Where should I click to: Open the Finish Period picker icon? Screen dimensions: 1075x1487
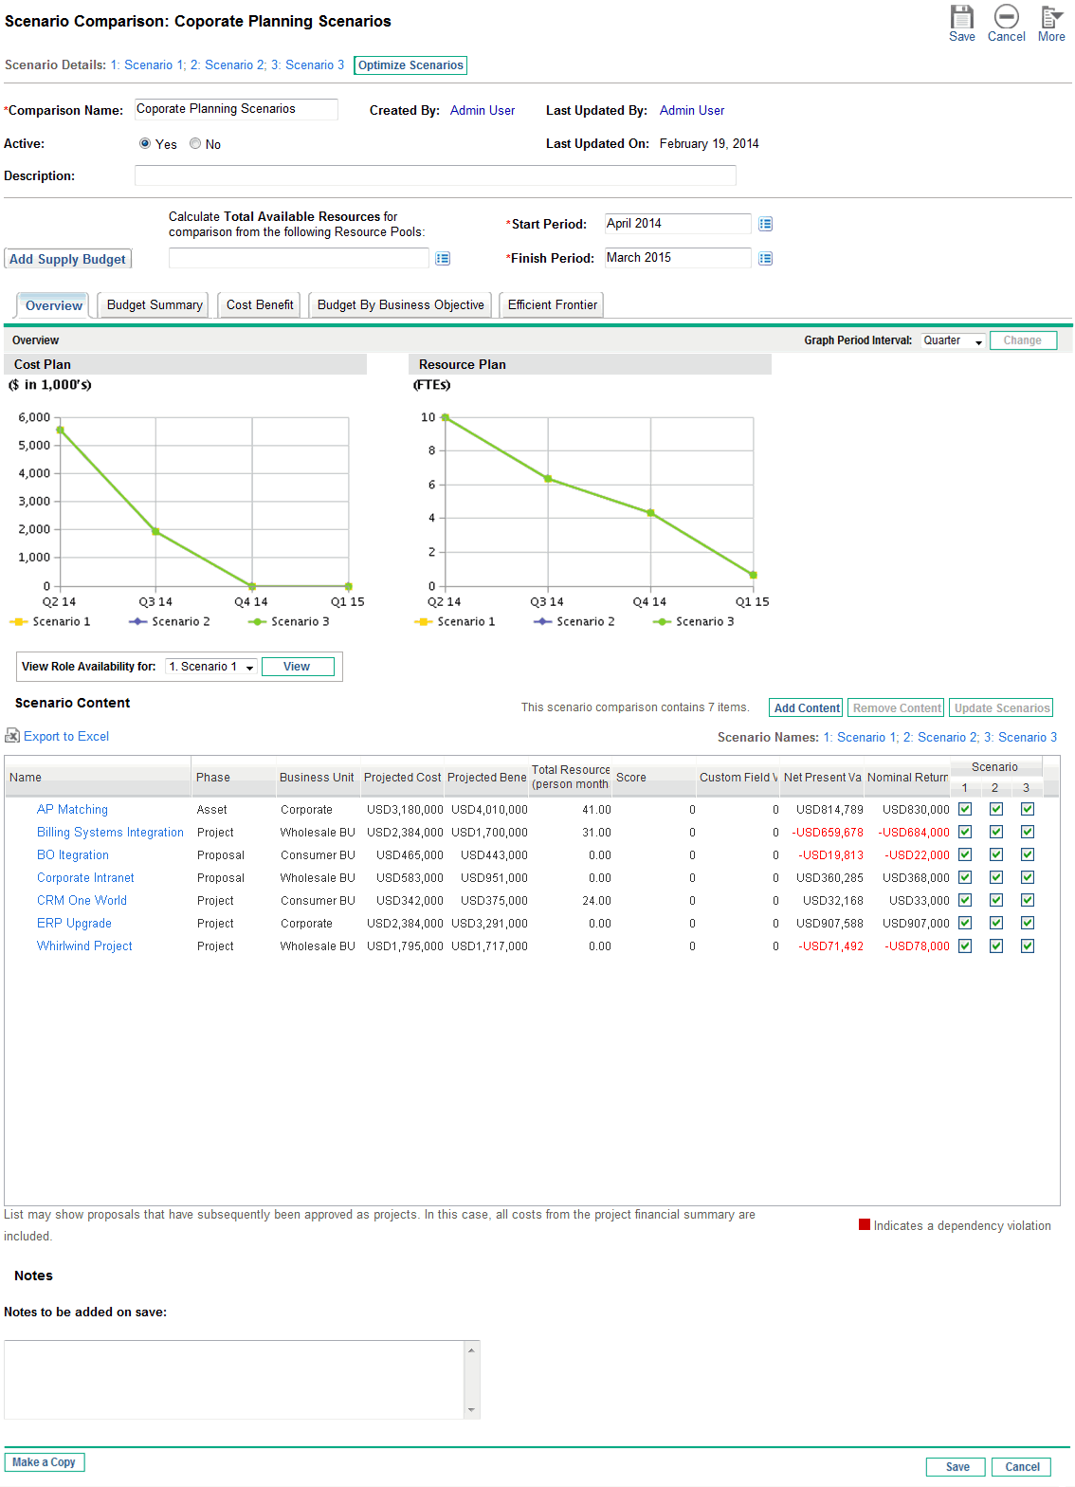coord(766,259)
